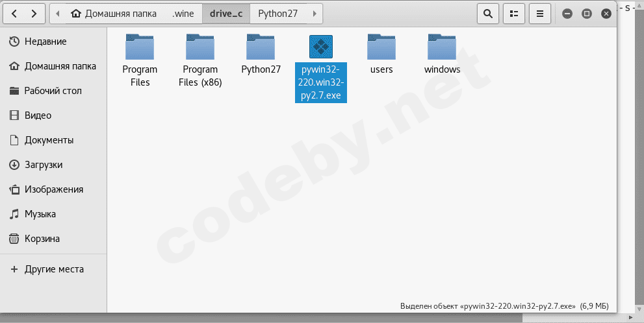Viewport: 644px width, 323px height.
Task: Go to .wine in the path bar
Action: pos(183,14)
